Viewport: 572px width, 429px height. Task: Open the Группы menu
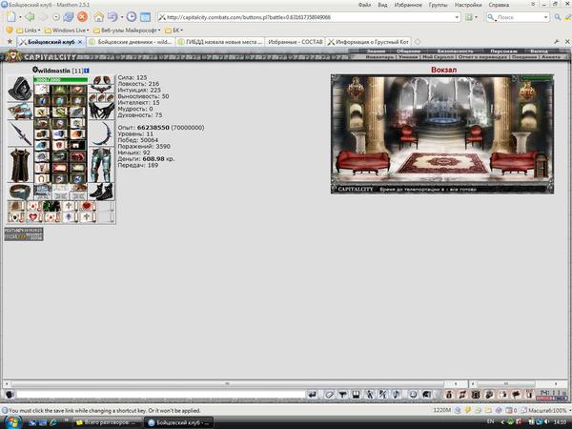tap(438, 5)
